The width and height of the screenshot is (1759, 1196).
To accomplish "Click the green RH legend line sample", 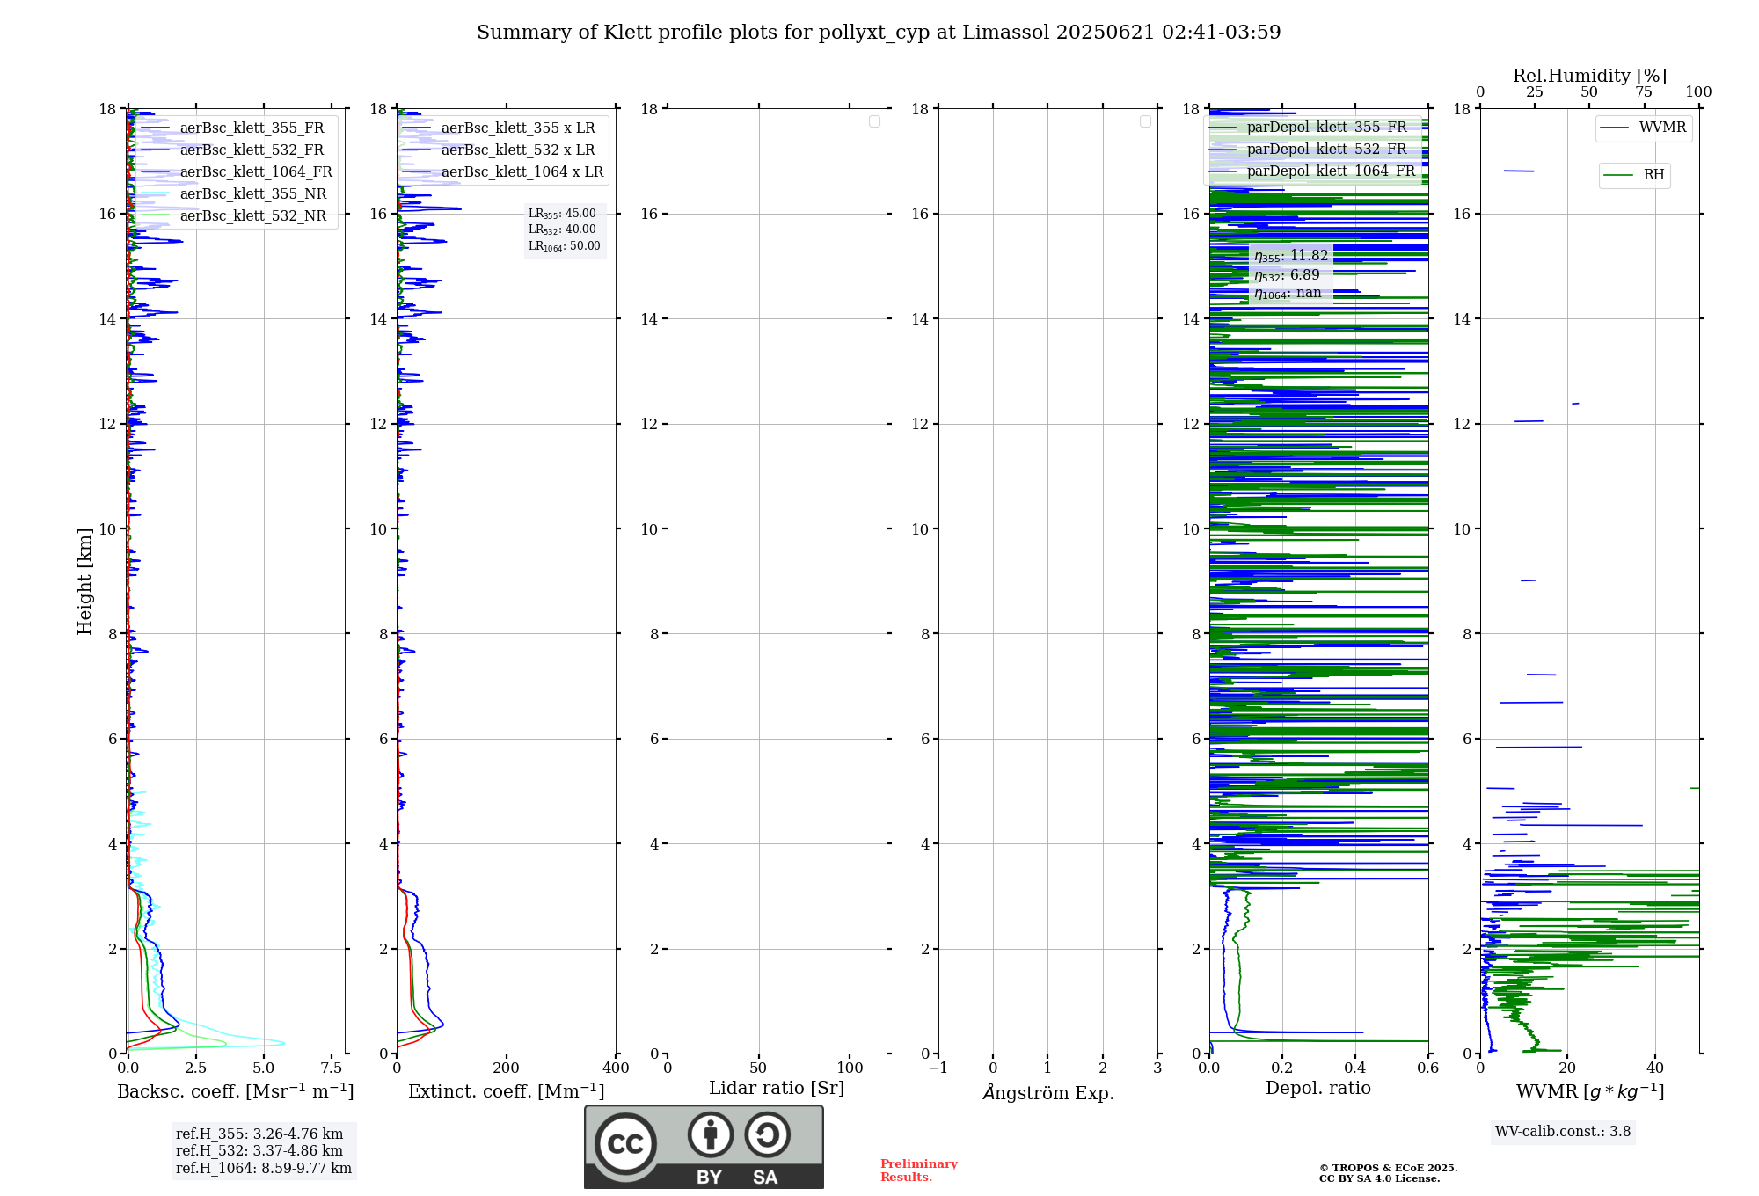I will click(1618, 175).
